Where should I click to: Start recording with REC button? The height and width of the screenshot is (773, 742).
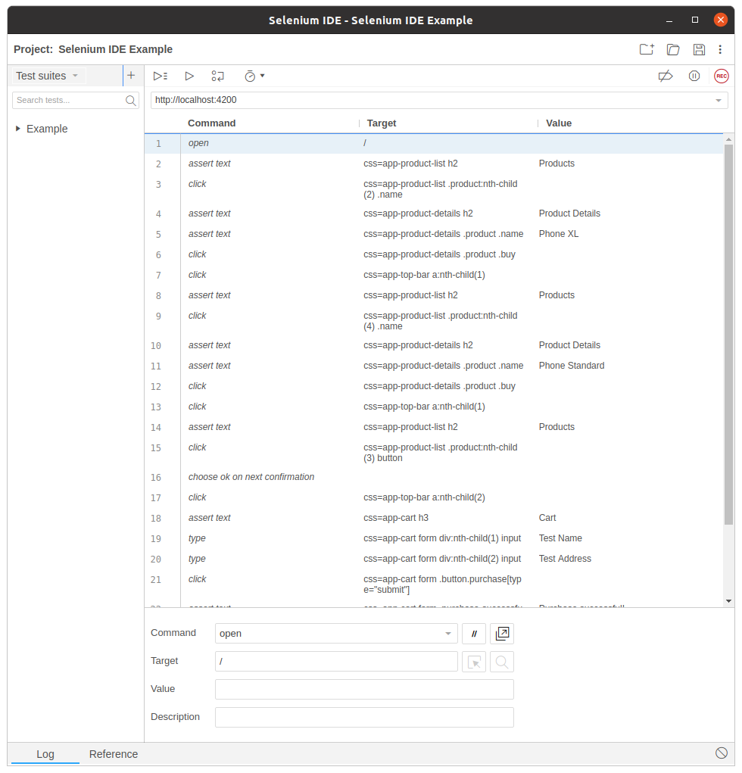coord(722,76)
